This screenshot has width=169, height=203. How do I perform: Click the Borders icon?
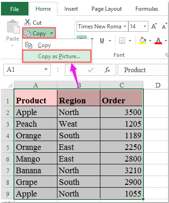[x=122, y=41]
